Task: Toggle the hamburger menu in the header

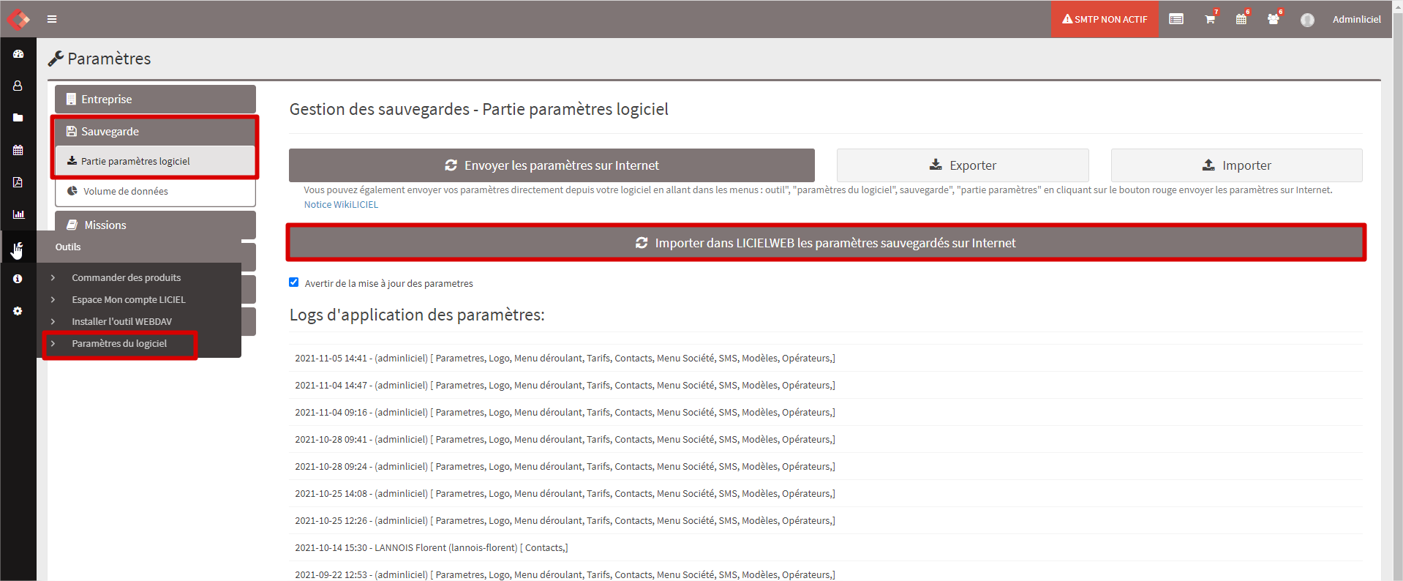Action: 52,19
